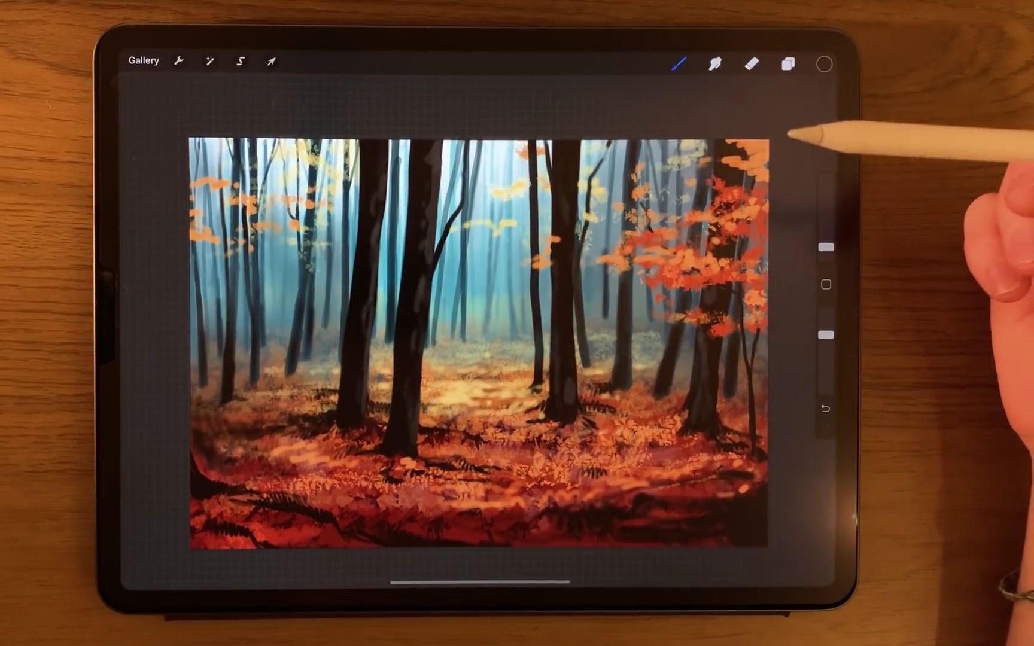The height and width of the screenshot is (646, 1034).
Task: Select the Brush tool
Action: click(679, 63)
